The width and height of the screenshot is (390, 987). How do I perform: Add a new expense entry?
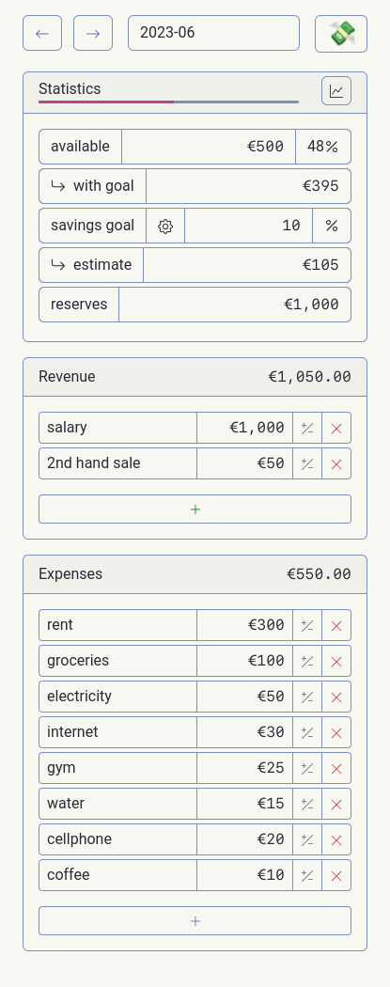tap(195, 921)
